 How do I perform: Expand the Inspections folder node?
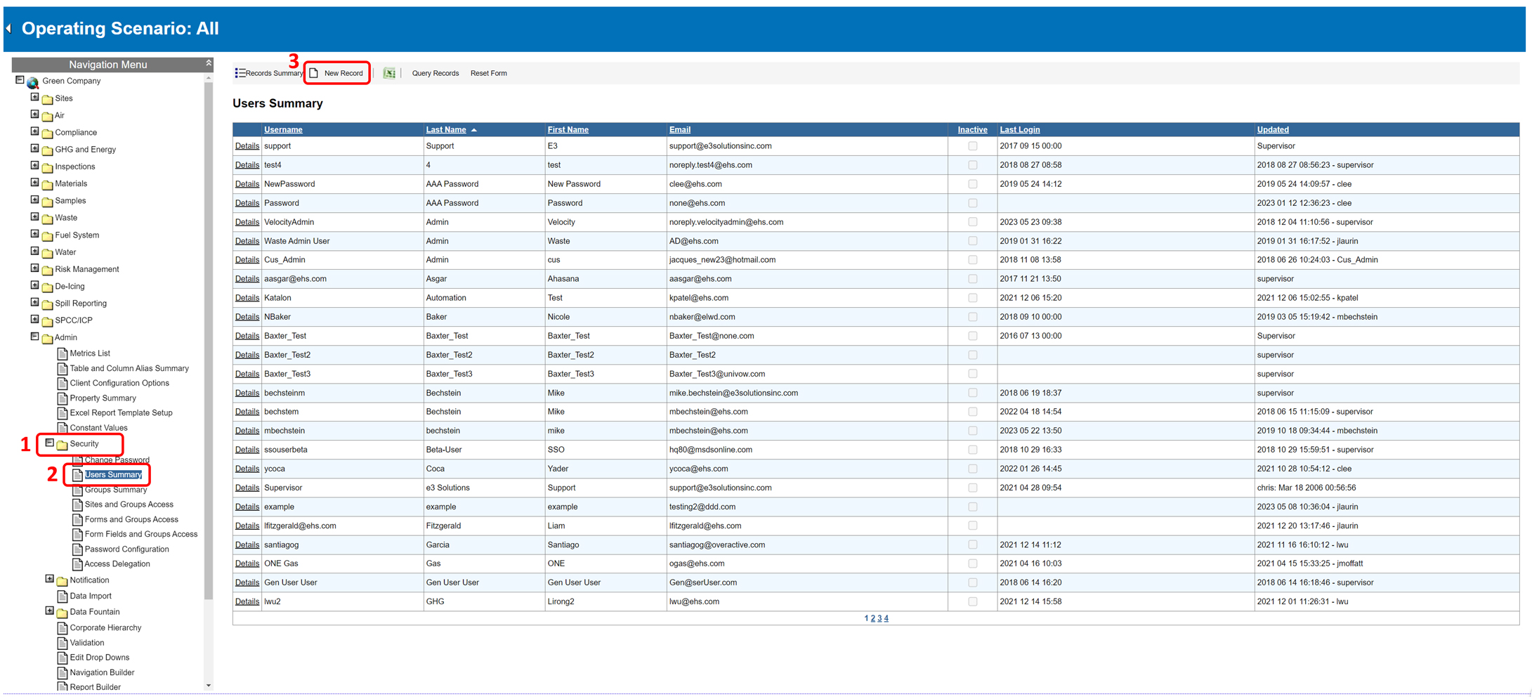pyautogui.click(x=34, y=165)
